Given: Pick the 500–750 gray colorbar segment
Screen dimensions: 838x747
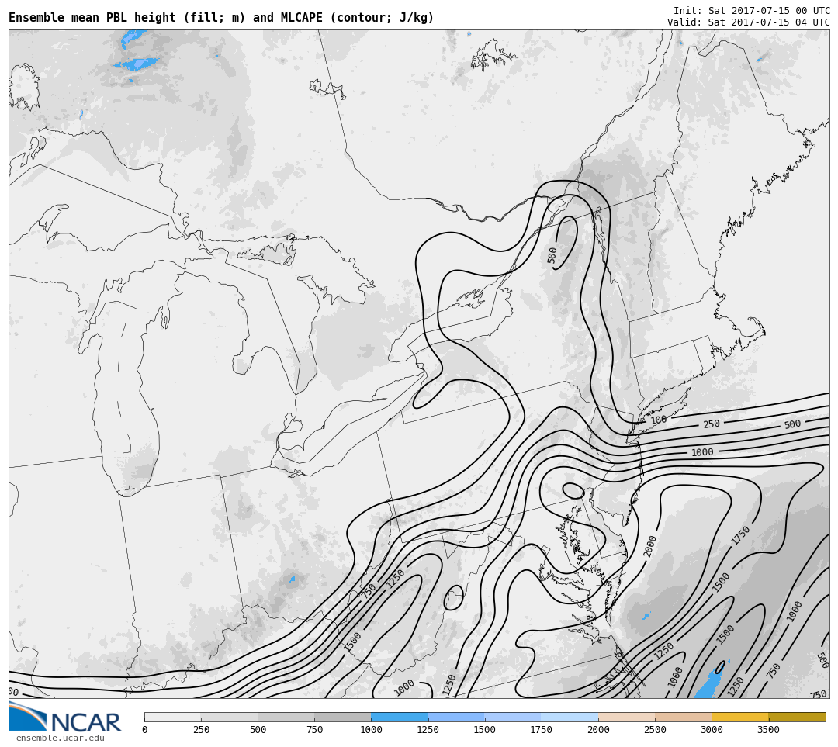Looking at the screenshot, I should (286, 717).
